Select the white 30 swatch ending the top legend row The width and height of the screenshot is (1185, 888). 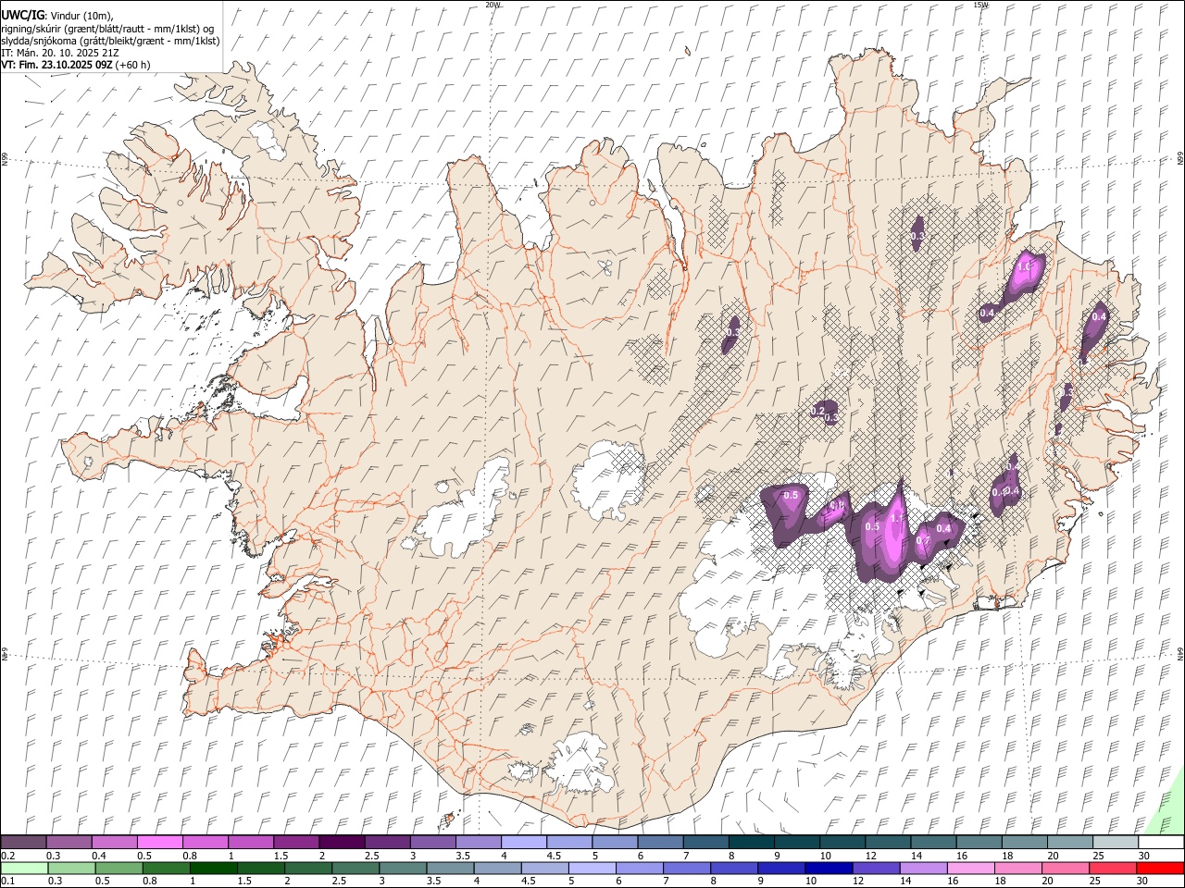coord(1161,842)
